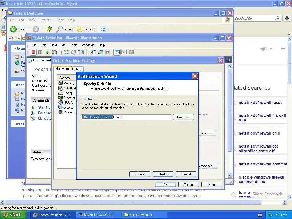
Task: Expand the chevron beside the megaphone icon
Action: click(271, 48)
